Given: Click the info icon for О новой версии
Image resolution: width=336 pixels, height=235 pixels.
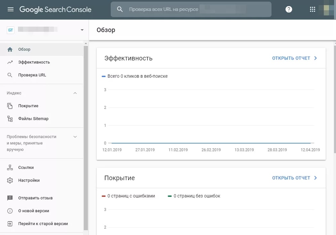Looking at the screenshot, I should [10, 211].
